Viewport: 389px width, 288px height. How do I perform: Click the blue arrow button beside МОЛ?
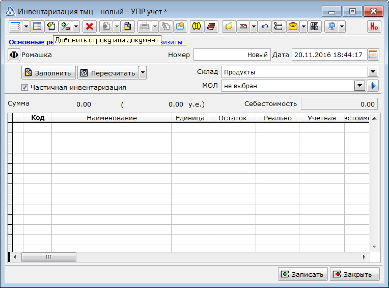[x=373, y=86]
